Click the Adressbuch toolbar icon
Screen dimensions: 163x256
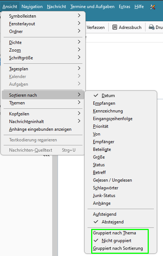click(115, 27)
